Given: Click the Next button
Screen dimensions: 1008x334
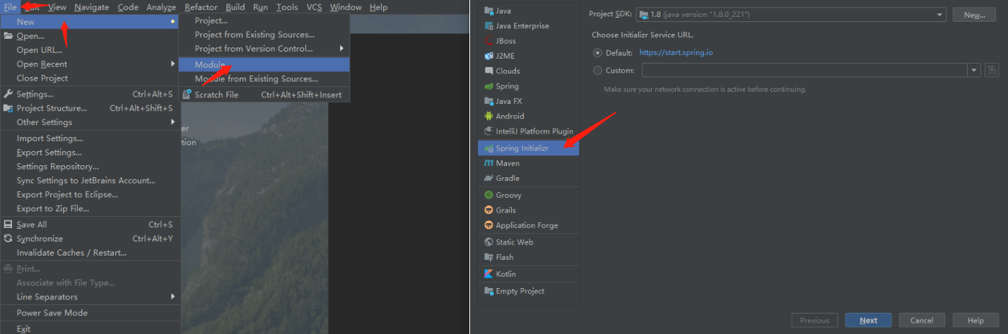Looking at the screenshot, I should point(868,321).
